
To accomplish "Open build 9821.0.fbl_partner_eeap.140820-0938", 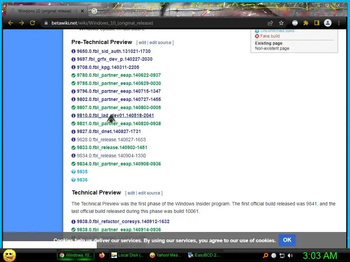I will coord(119,123).
